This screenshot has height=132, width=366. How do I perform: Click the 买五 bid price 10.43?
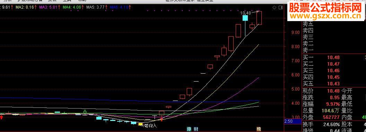pyautogui.click(x=333, y=84)
